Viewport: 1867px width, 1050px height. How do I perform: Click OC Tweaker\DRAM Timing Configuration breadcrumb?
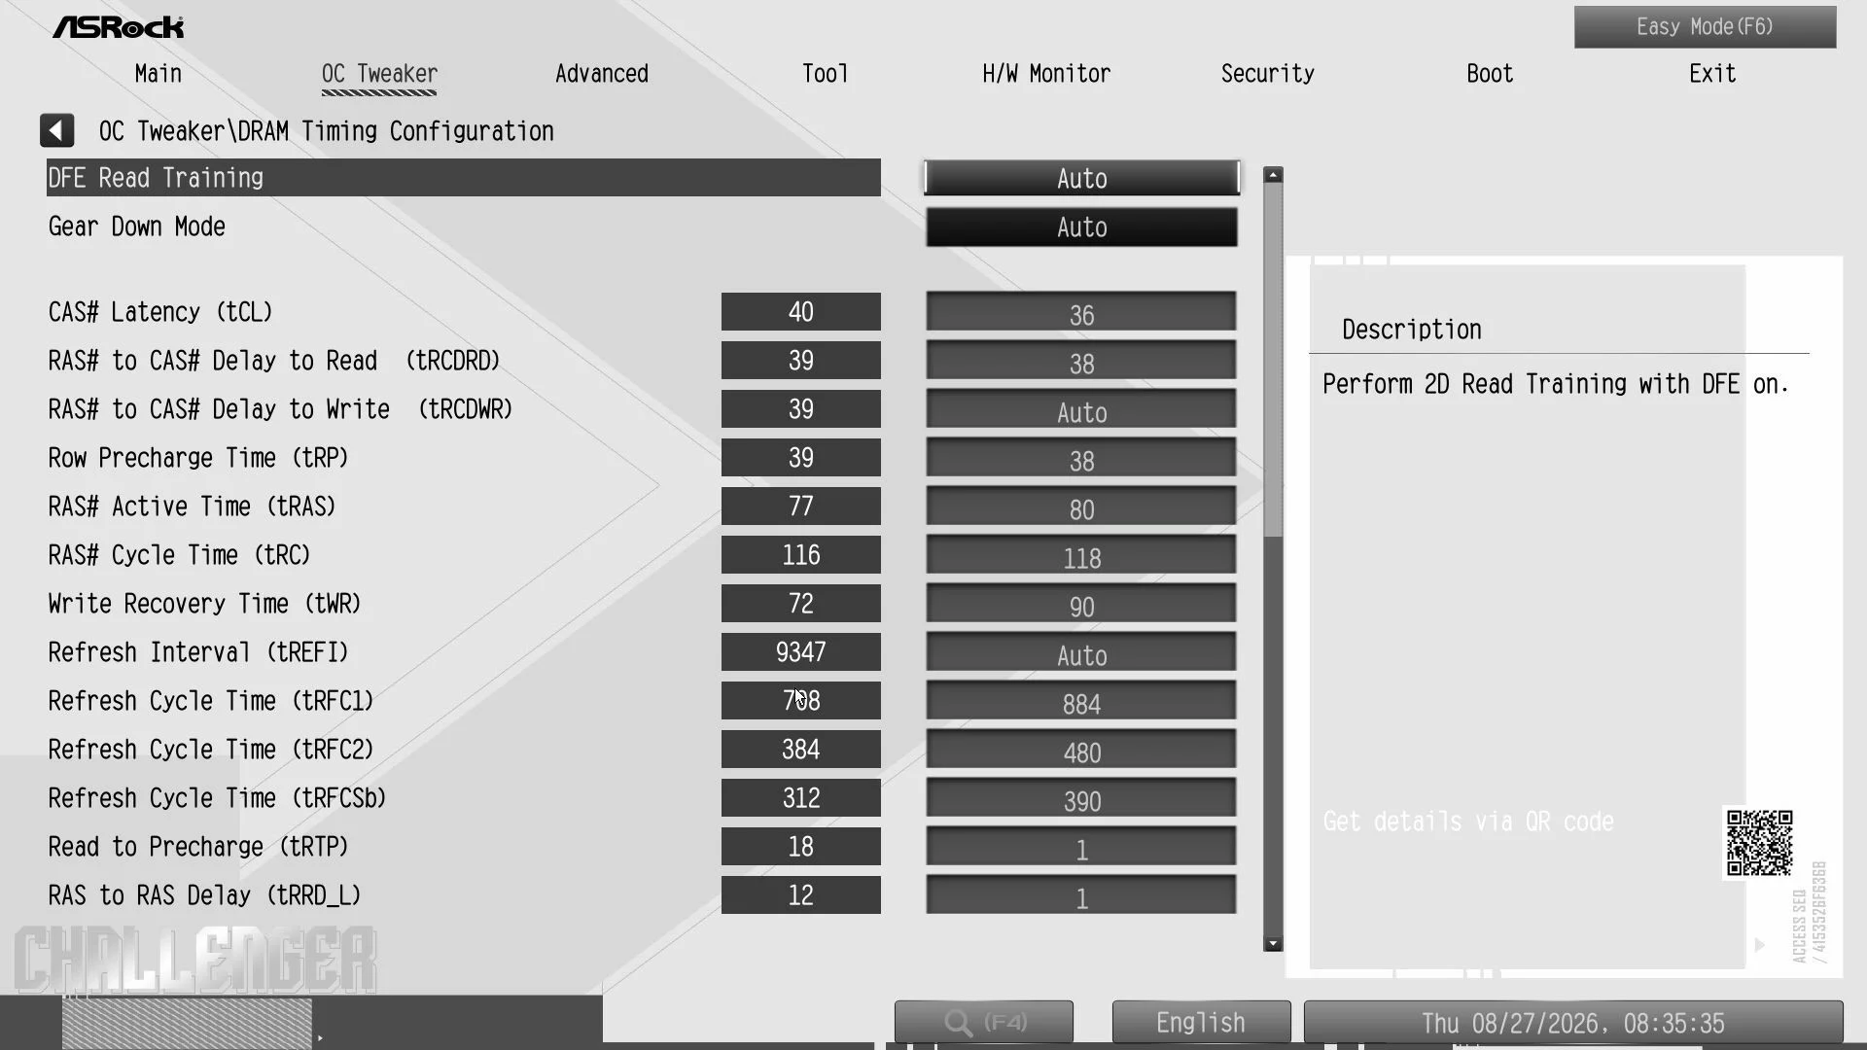(x=326, y=131)
